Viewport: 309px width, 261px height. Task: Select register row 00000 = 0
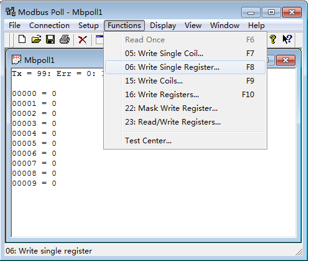pyautogui.click(x=34, y=93)
